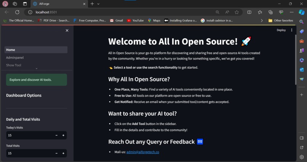Open the Other favorites folder
The width and height of the screenshot is (307, 162).
(281, 20)
